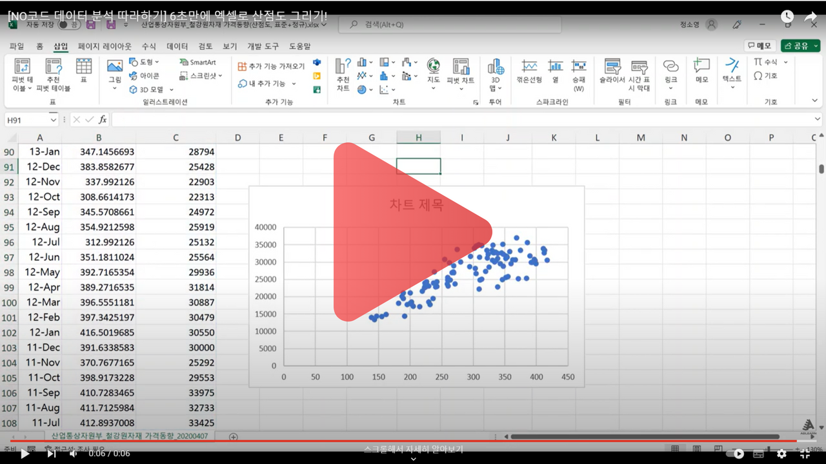
Task: Toggle video autoplay switch
Action: point(734,454)
